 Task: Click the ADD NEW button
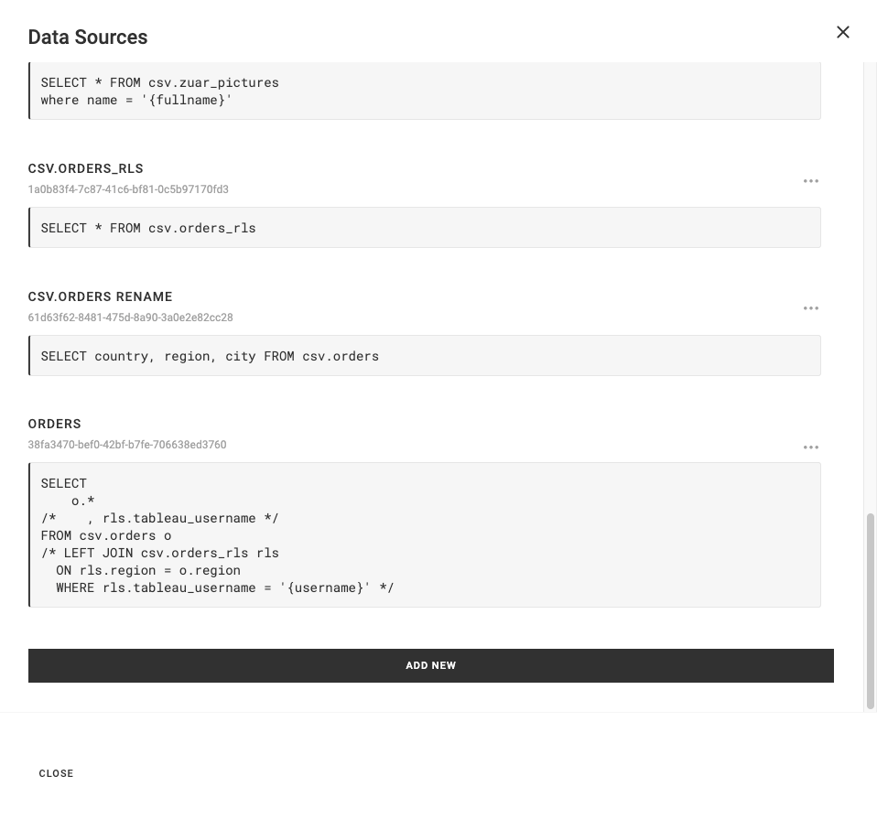coord(430,665)
